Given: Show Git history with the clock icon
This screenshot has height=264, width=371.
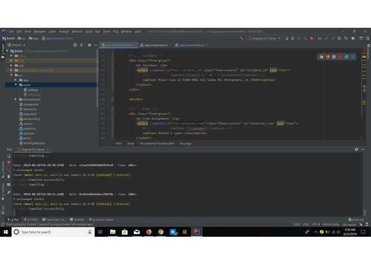Looking at the screenshot, I should pyautogui.click(x=339, y=38).
